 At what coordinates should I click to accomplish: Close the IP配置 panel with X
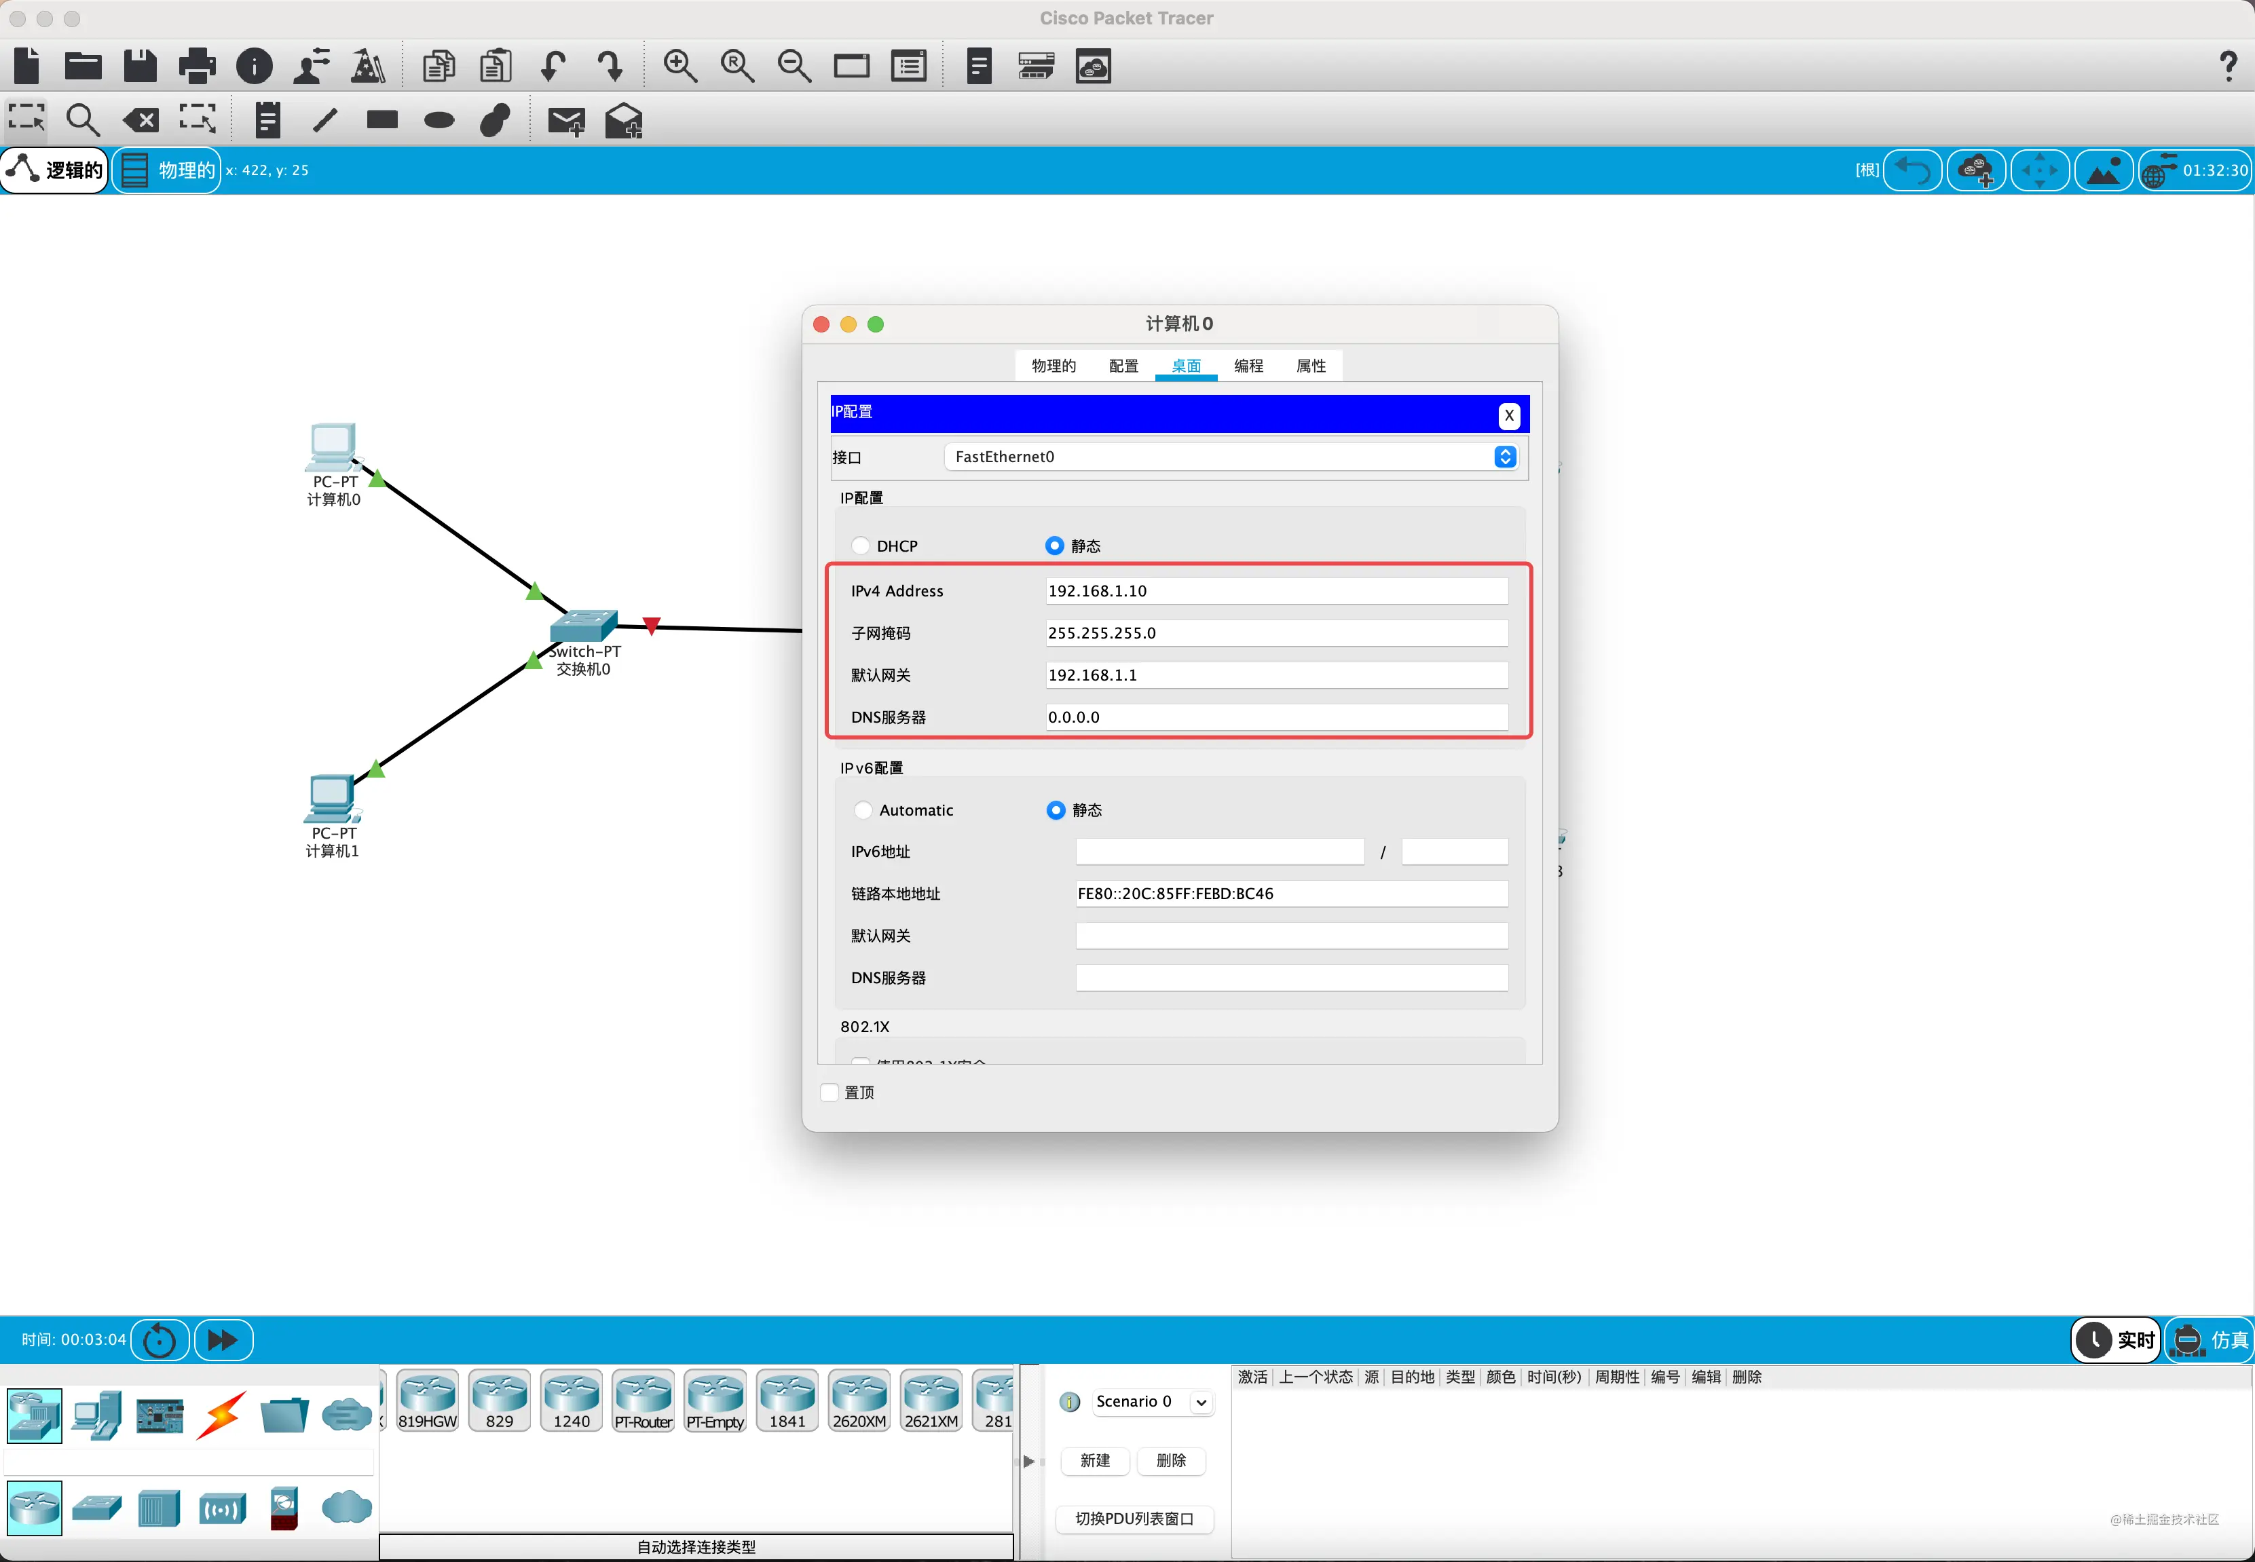pyautogui.click(x=1509, y=415)
